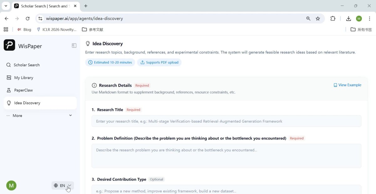Screen dimensions: 376x194
Task: Reload the page with refresh icon
Action: coord(28,18)
